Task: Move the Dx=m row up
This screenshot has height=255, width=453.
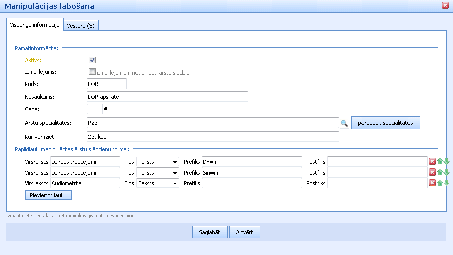Action: pyautogui.click(x=440, y=161)
